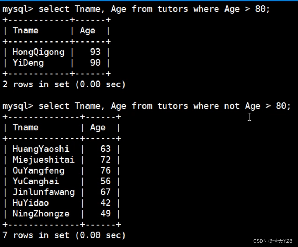Click the Tname header in second table
Image resolution: width=298 pixels, height=247 pixels.
pyautogui.click(x=26, y=128)
